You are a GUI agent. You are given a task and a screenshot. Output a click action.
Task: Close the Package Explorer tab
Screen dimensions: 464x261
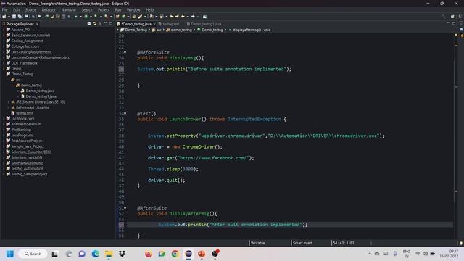37,24
